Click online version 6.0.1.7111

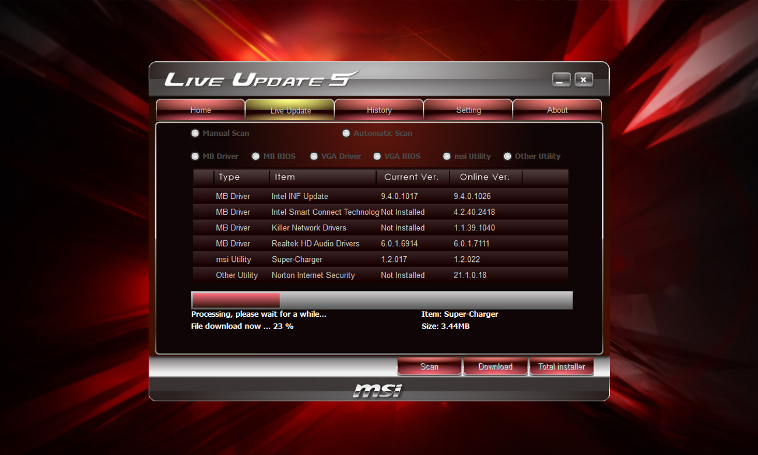coord(472,244)
